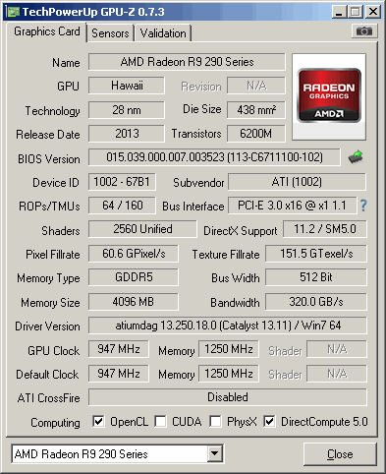Click the GPU-Z title bar app icon
Image resolution: width=386 pixels, height=474 pixels.
pos(13,12)
